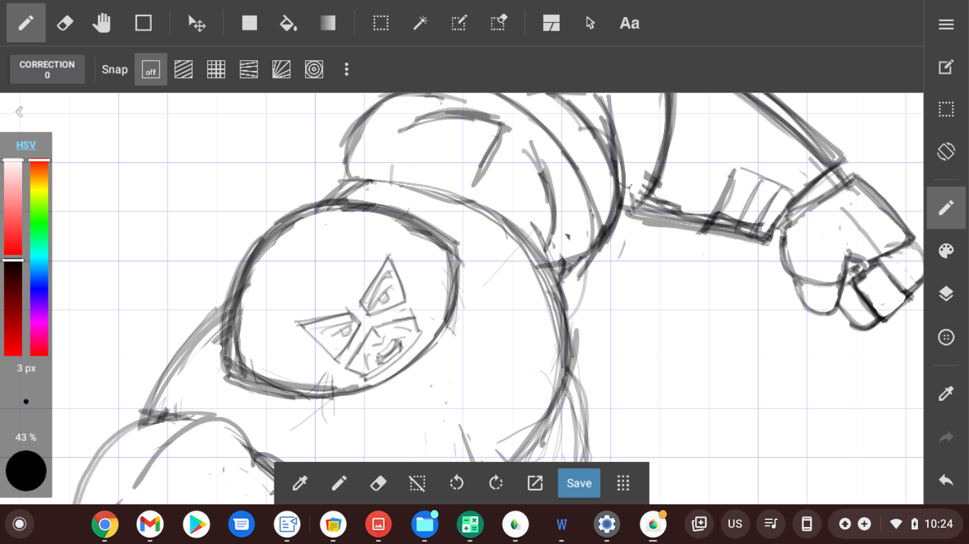Select the filled rectangle tool
This screenshot has height=544, width=969.
[249, 23]
